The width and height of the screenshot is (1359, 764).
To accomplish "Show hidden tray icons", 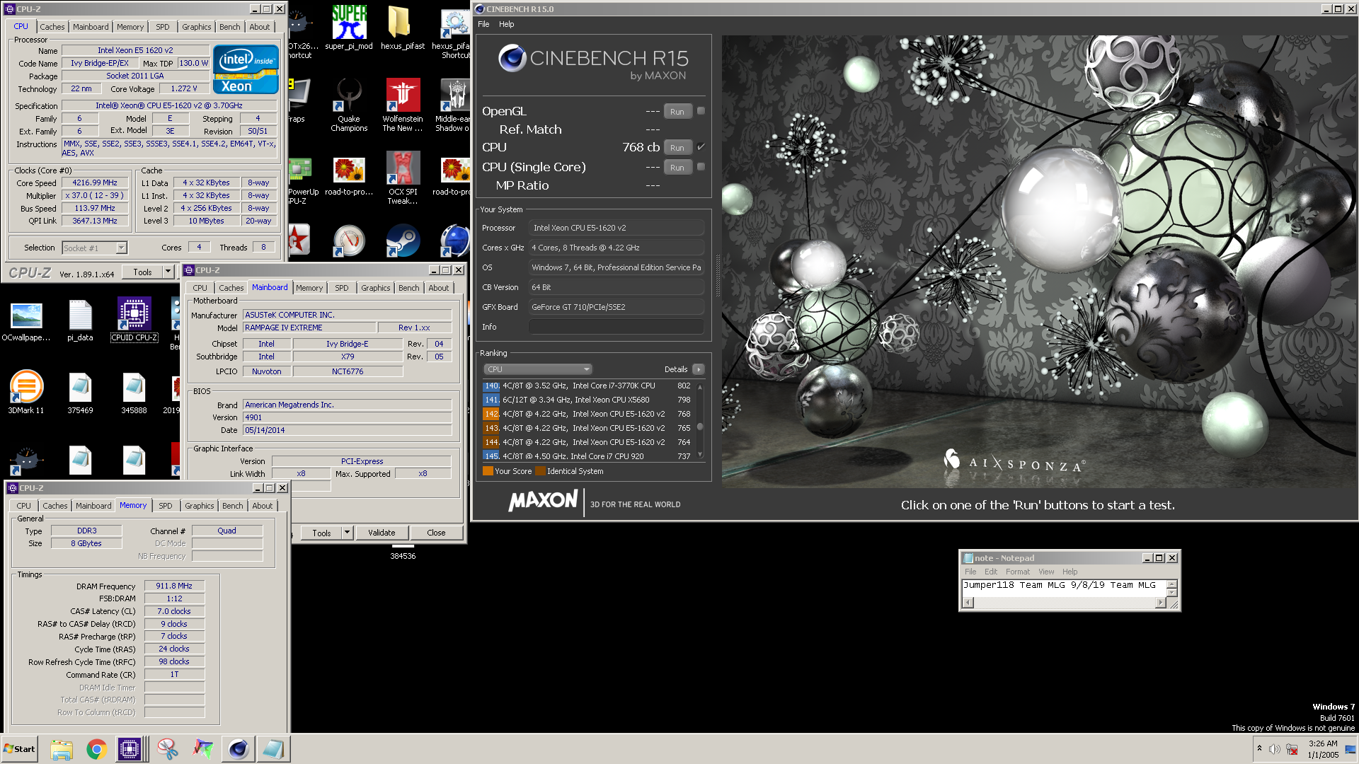I will 1259,748.
